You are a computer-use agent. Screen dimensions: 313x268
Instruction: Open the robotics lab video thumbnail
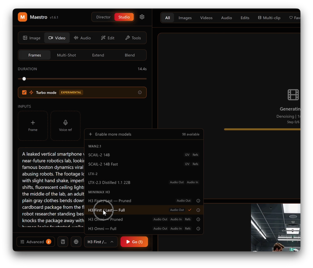[x=276, y=227]
